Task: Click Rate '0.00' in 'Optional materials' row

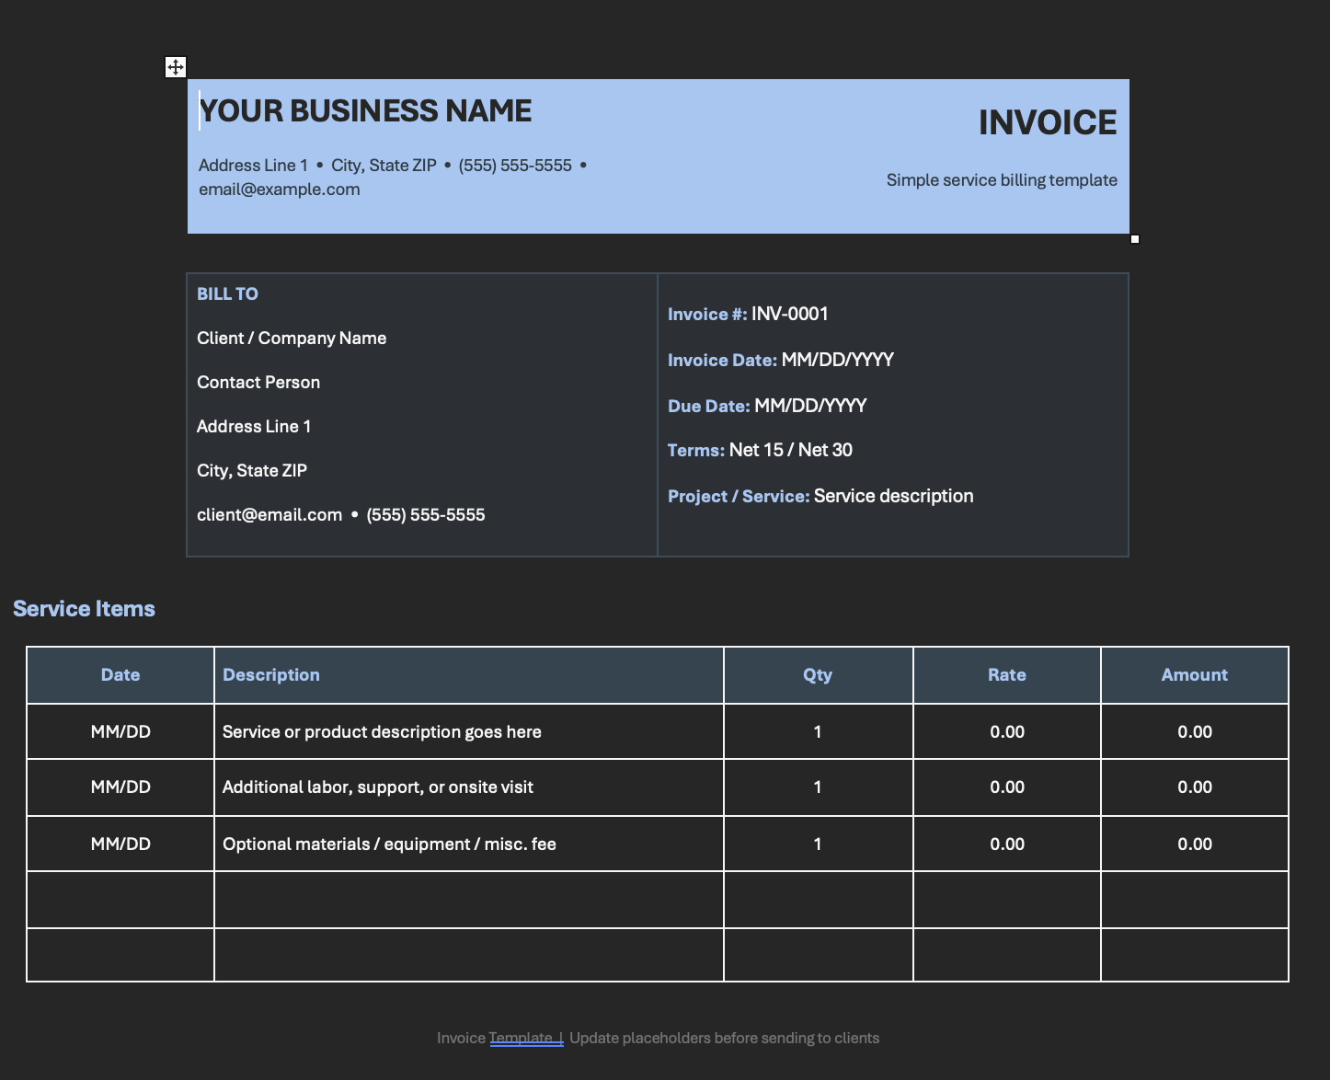Action: pos(1007,844)
